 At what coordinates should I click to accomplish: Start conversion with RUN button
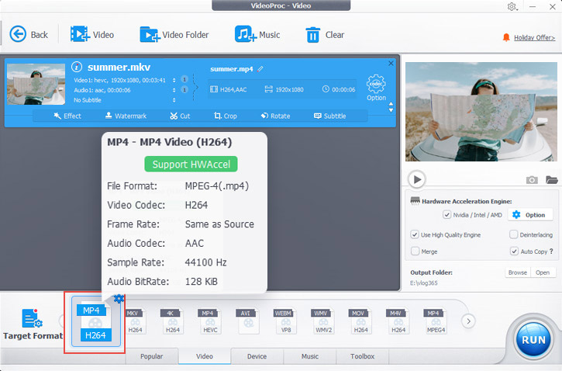533,339
